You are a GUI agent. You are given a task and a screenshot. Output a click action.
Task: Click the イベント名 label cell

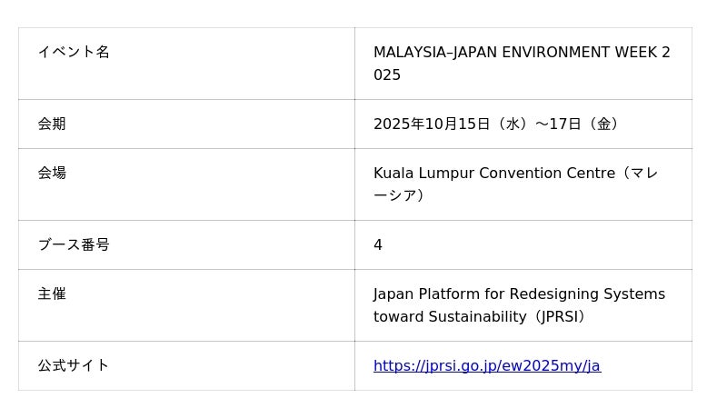tap(74, 53)
